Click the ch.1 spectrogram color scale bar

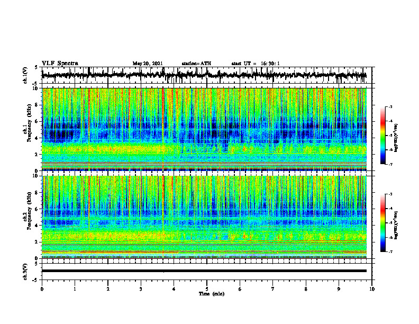383,136
